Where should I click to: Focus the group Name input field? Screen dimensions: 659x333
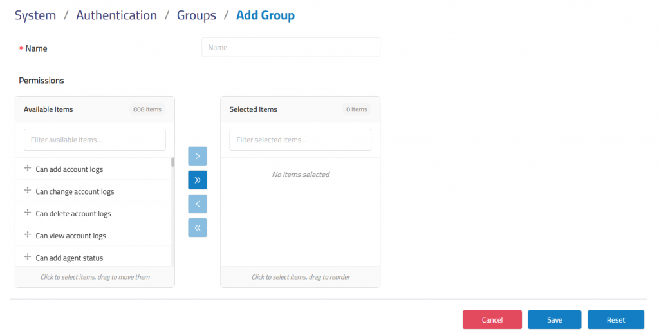pos(290,48)
